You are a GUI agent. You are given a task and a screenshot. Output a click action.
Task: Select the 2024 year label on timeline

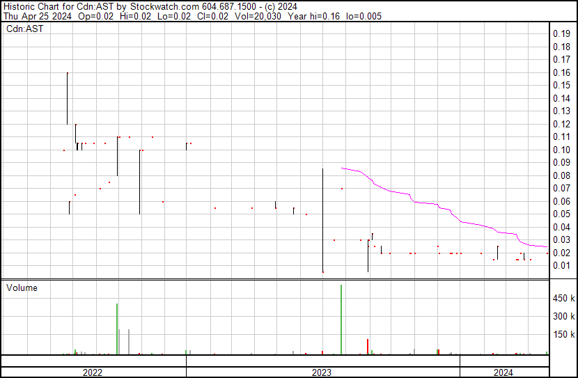[503, 372]
